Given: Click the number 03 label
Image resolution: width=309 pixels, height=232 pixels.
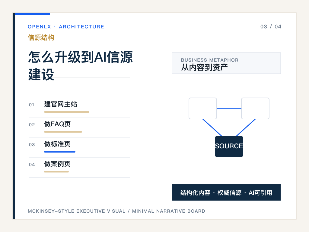Looking at the screenshot, I should 32,145.
